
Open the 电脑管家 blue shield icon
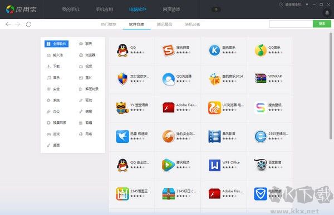(x=261, y=194)
